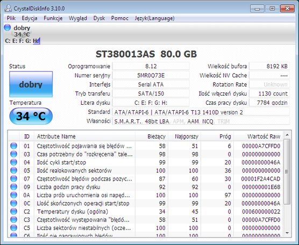Click the Próg column header

tap(217, 136)
